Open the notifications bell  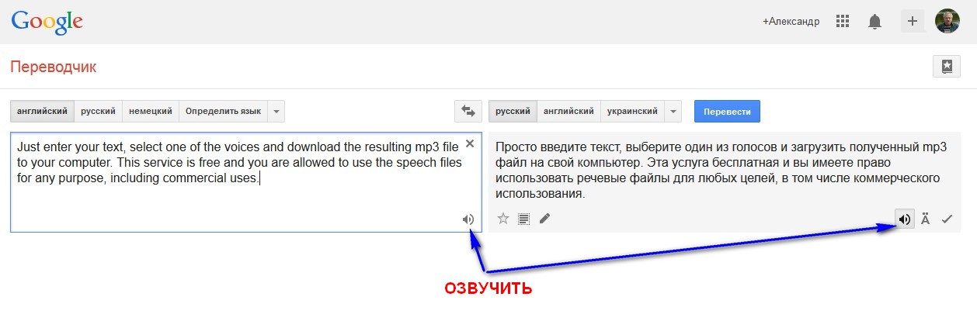[x=874, y=22]
